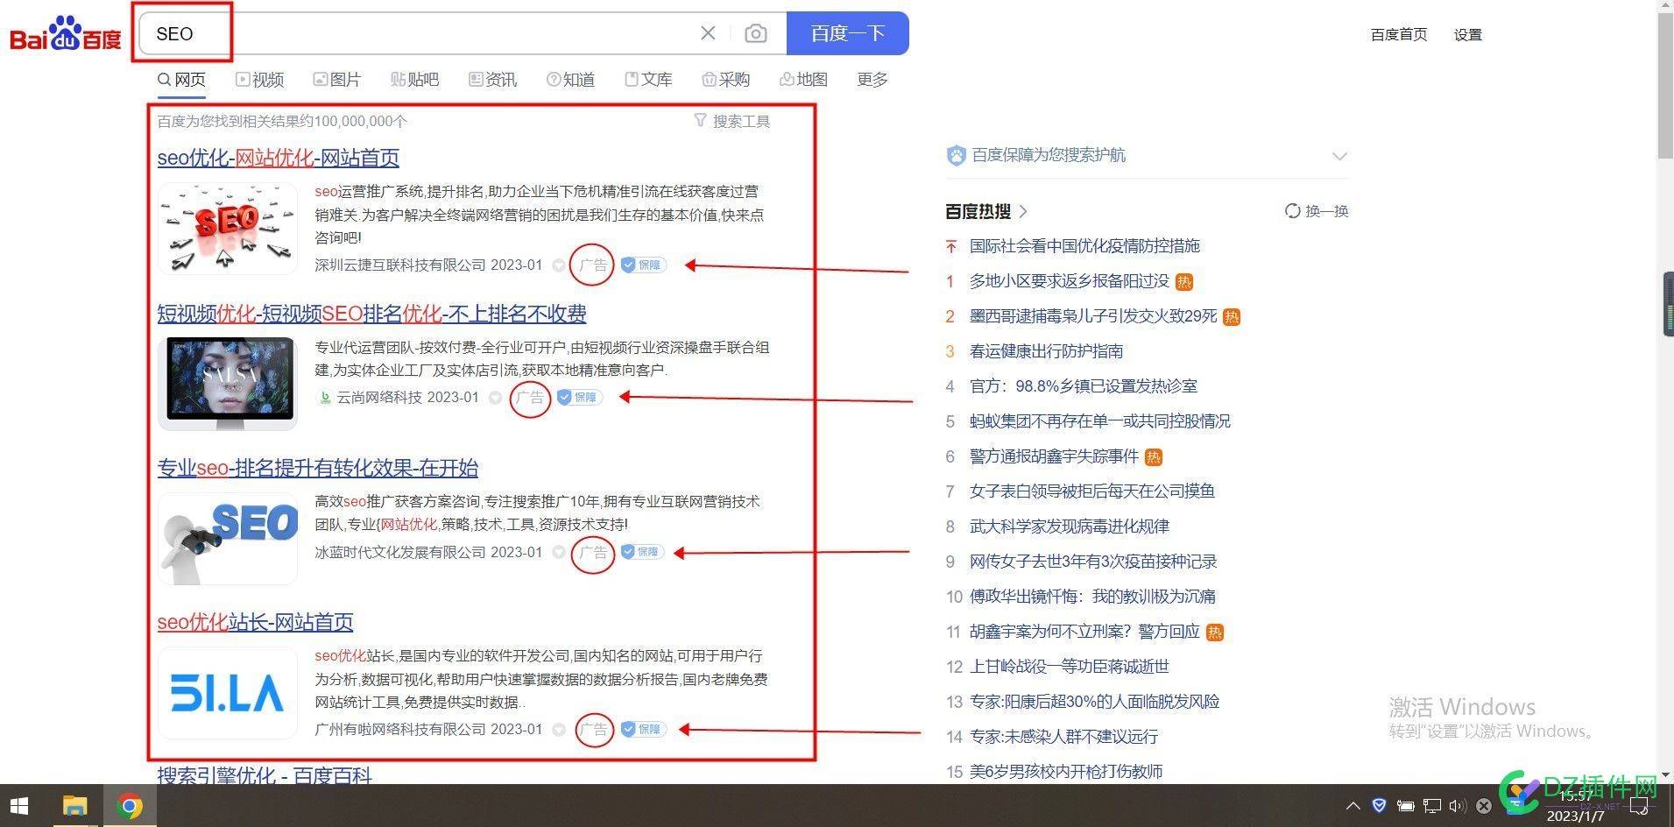Open hot search 墨西哥逮捕毒枭儿子引发交火致29死
The image size is (1674, 827).
click(x=1093, y=316)
